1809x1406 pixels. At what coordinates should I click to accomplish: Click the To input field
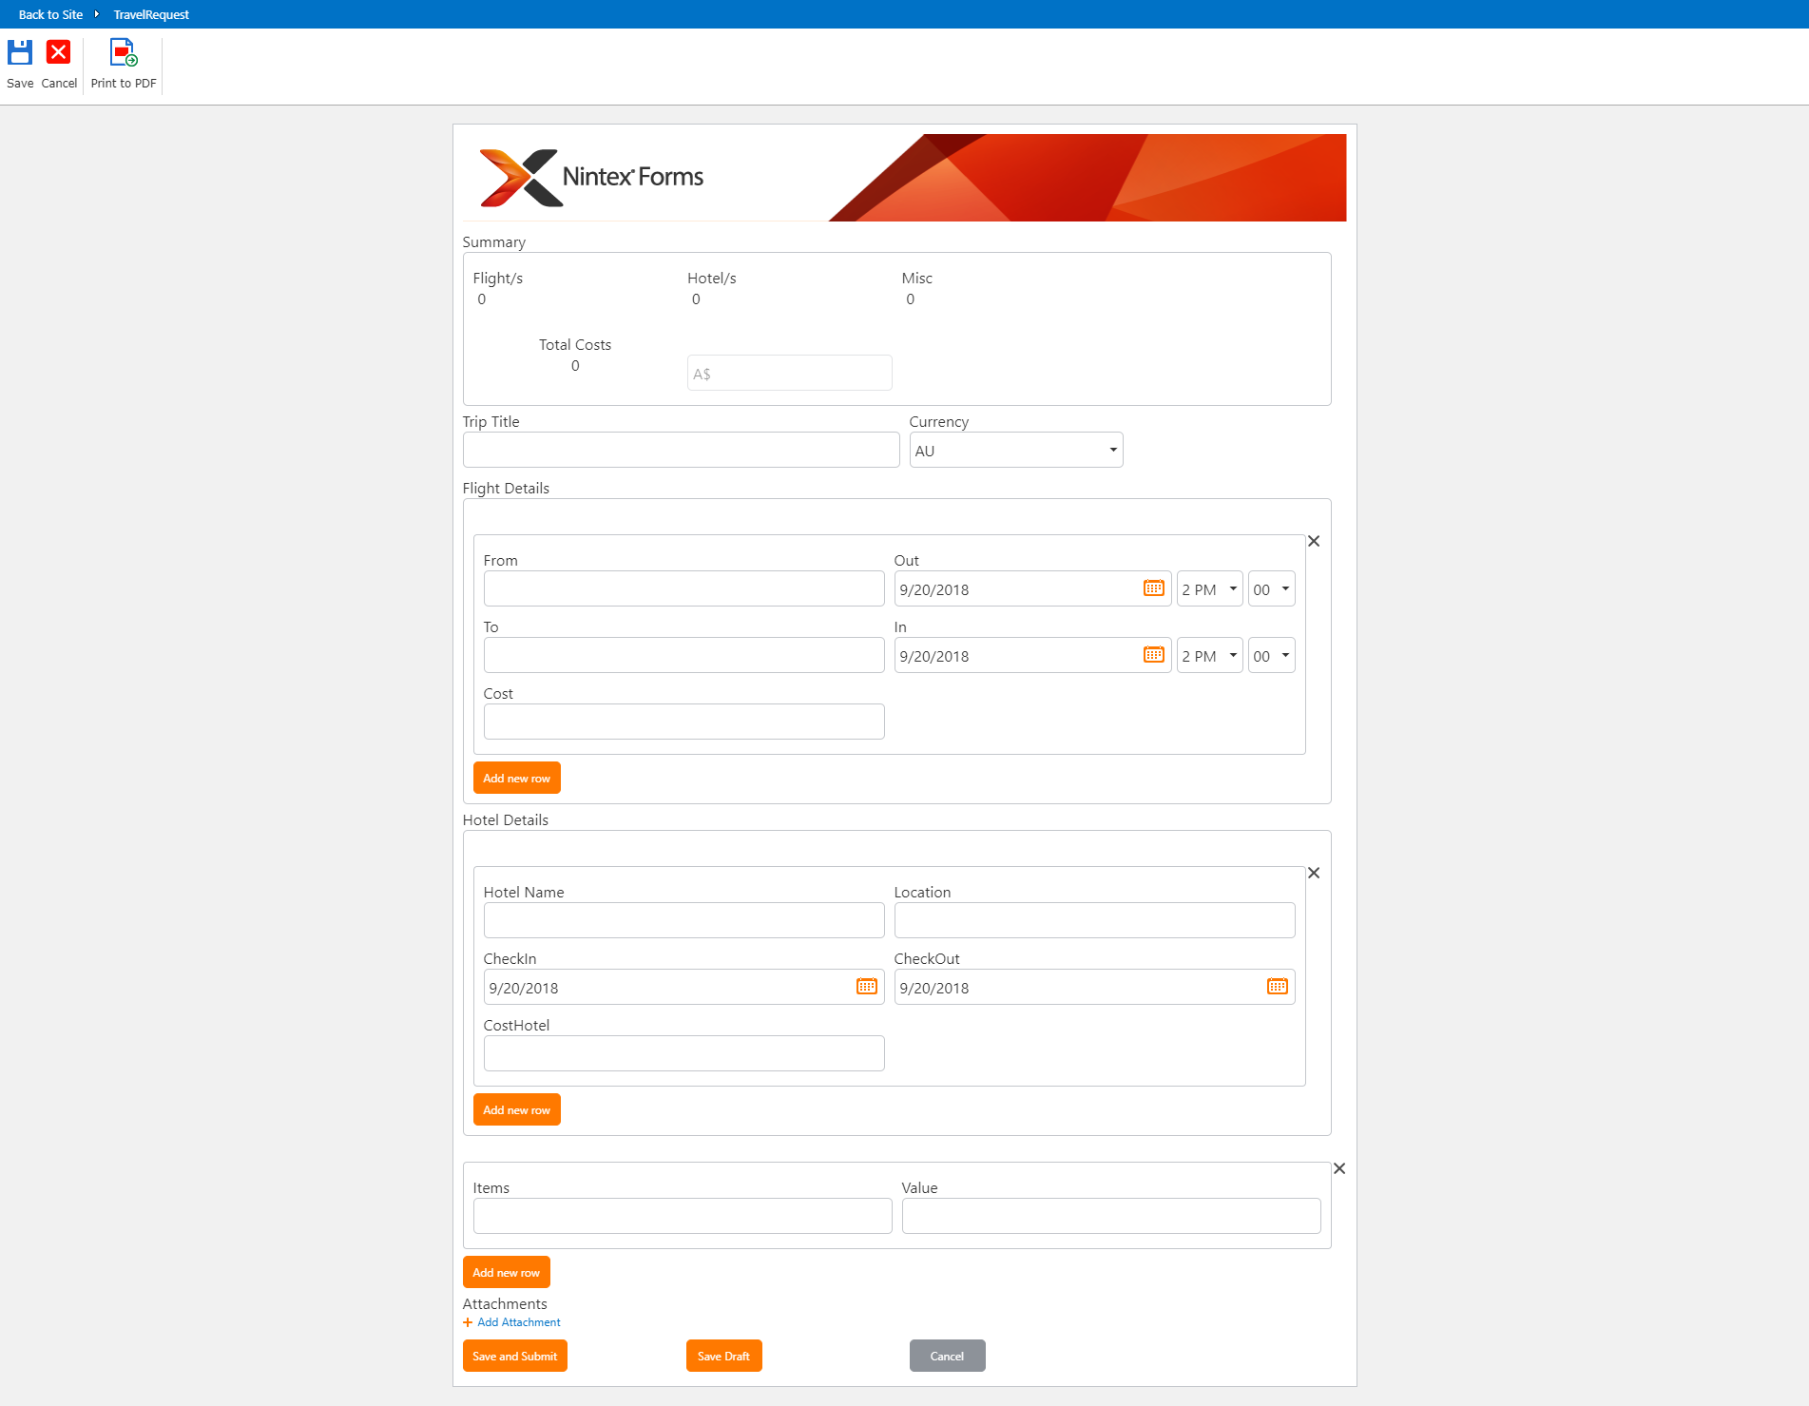[683, 655]
